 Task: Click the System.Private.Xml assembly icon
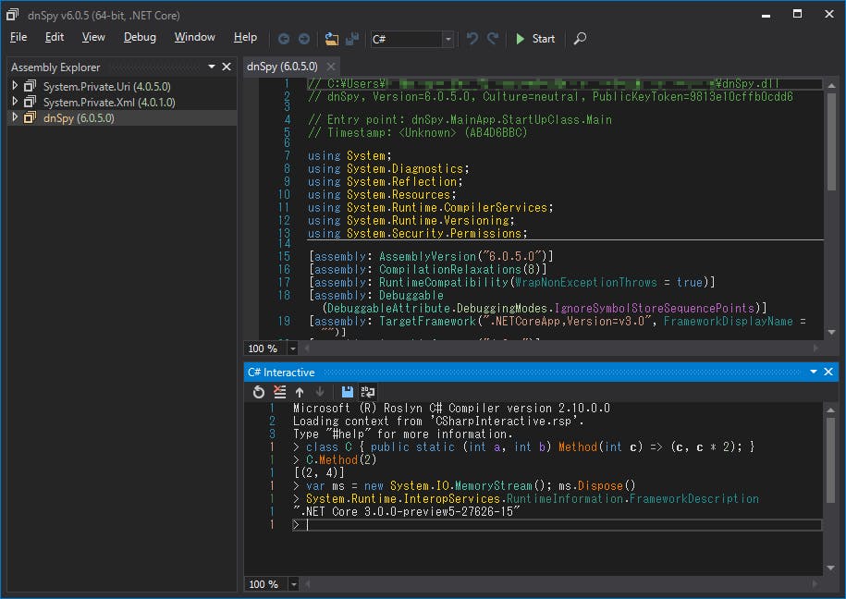[31, 102]
